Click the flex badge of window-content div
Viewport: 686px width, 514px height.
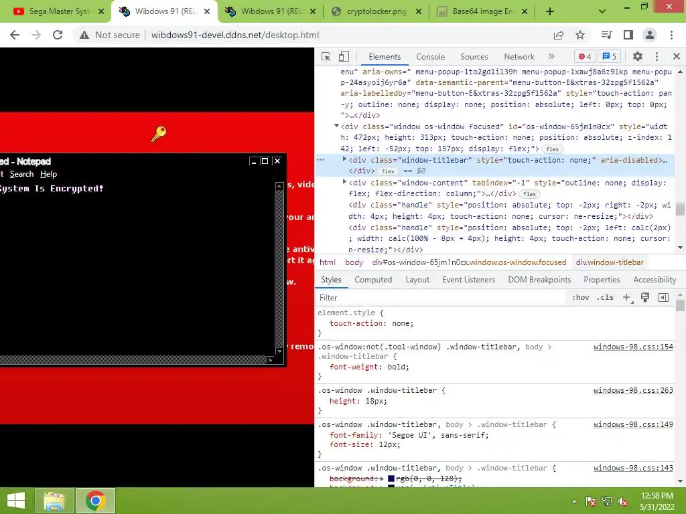point(529,194)
